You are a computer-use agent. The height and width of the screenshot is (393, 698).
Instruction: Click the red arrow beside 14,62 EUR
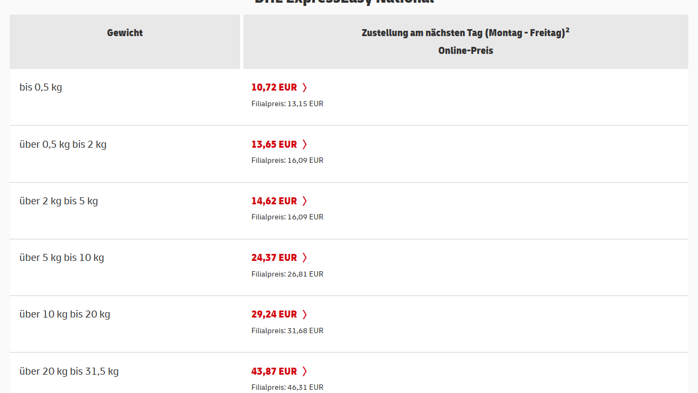coord(305,201)
